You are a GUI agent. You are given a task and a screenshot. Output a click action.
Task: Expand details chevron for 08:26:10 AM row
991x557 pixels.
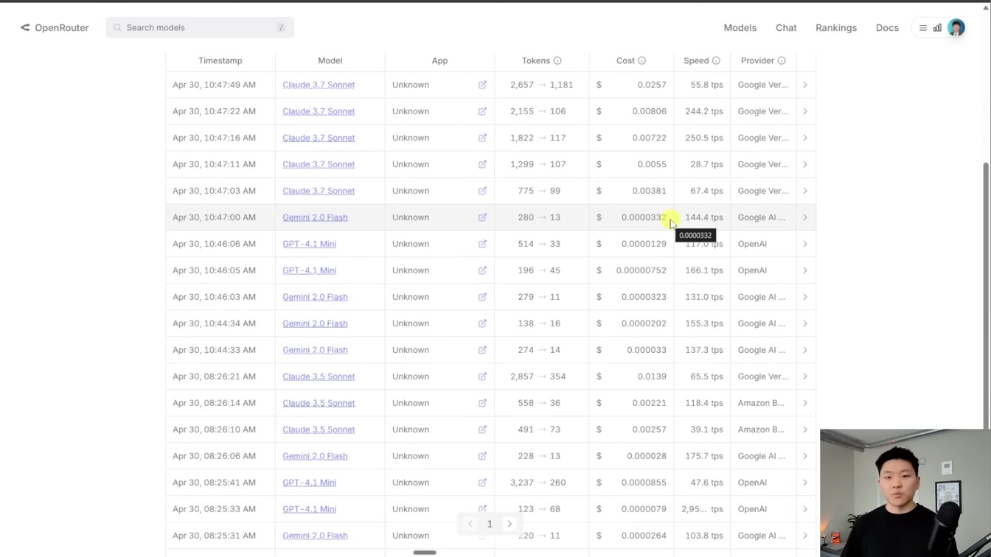[805, 430]
